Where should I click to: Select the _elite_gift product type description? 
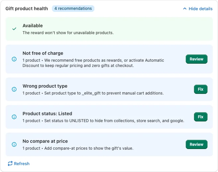(93, 93)
